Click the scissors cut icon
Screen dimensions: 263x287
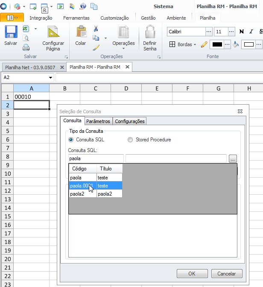pyautogui.click(x=96, y=29)
